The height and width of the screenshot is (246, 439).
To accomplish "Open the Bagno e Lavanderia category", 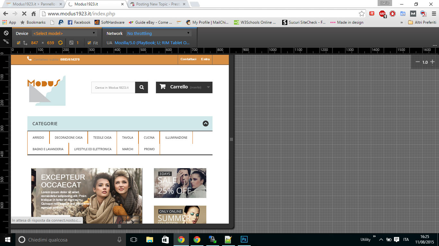I will point(48,149).
